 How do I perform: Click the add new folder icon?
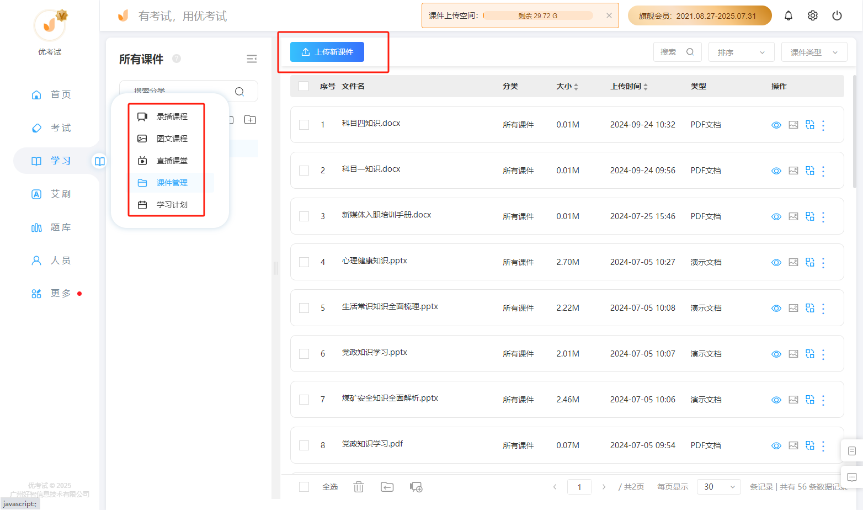click(251, 120)
